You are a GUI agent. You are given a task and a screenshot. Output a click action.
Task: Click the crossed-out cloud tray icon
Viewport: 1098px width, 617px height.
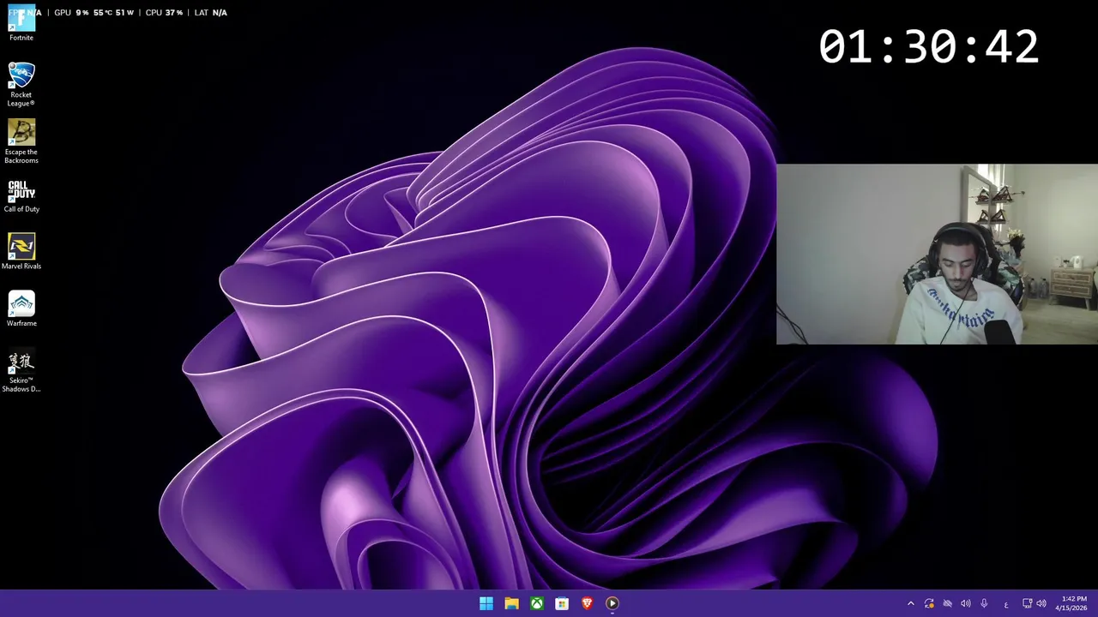947,604
